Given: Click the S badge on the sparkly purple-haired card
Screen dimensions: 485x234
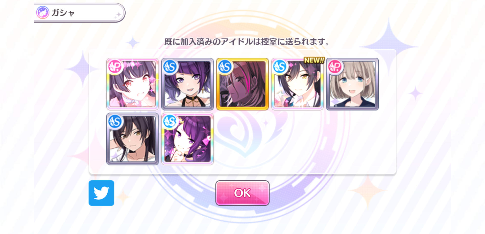Looking at the screenshot, I should pos(170,122).
